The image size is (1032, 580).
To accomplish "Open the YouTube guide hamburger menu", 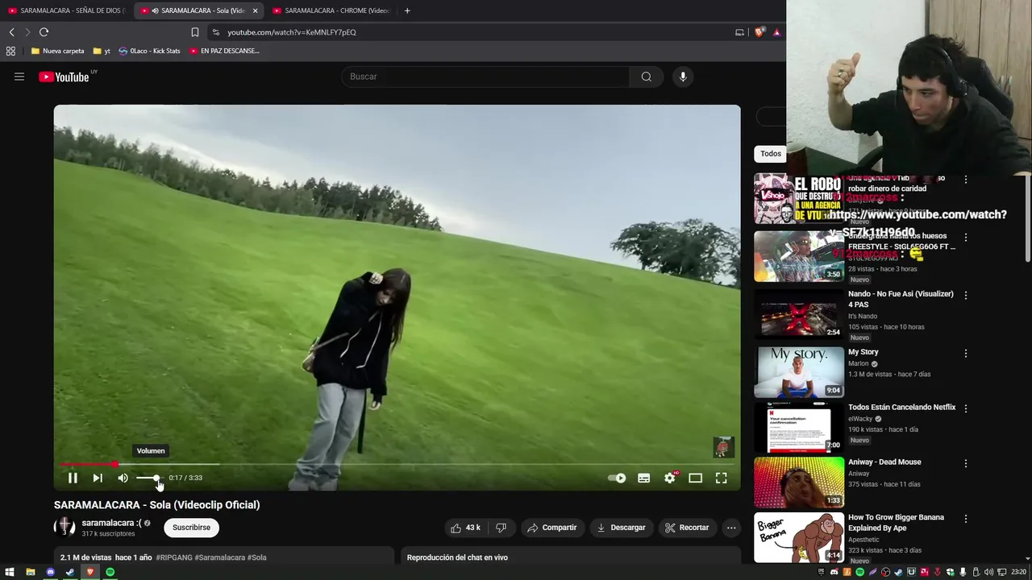I will pyautogui.click(x=19, y=77).
